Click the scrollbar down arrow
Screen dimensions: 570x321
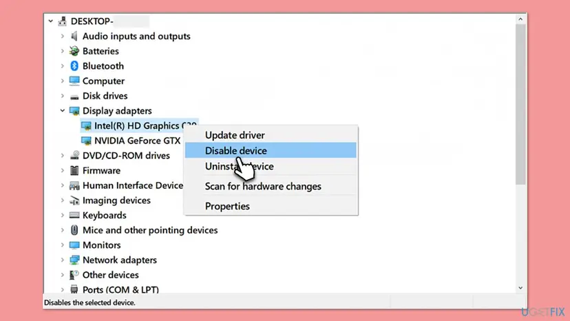520,288
